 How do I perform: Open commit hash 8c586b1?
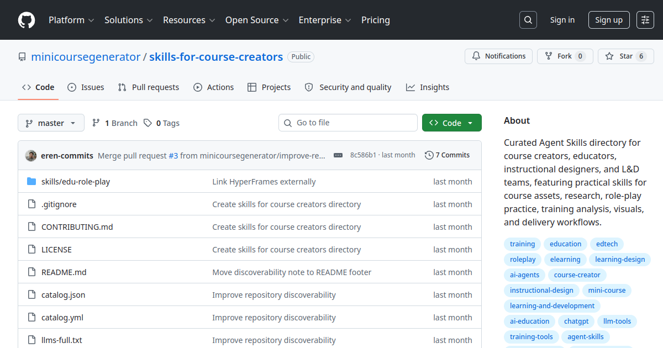point(363,155)
